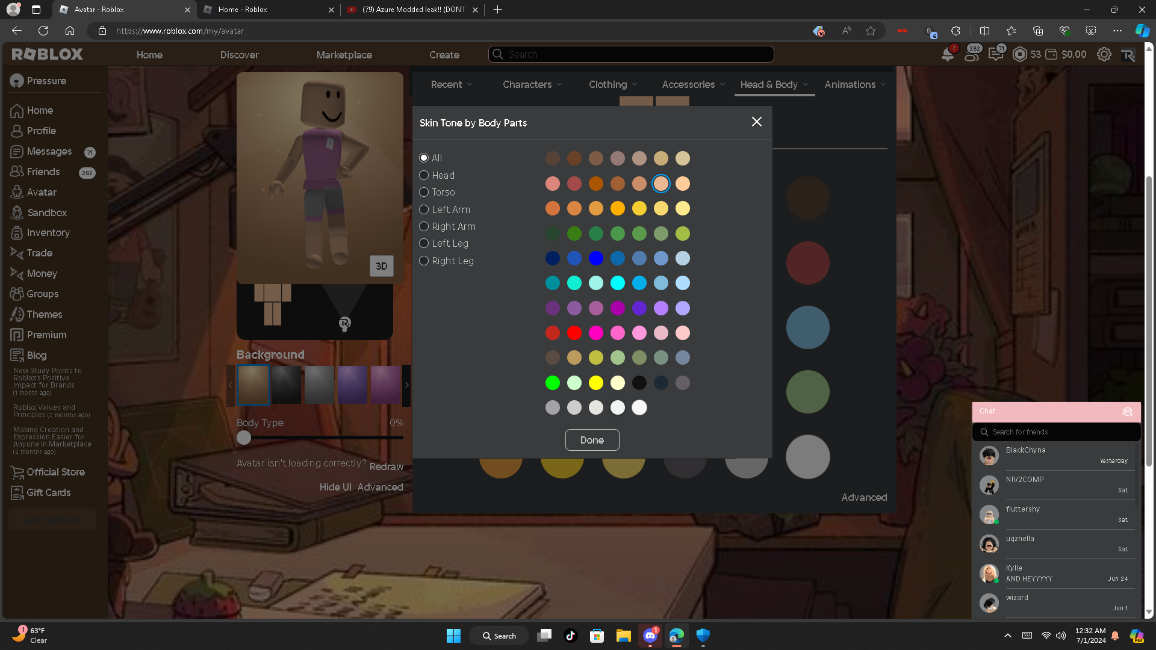Select the Left Leg radio button

click(x=424, y=244)
